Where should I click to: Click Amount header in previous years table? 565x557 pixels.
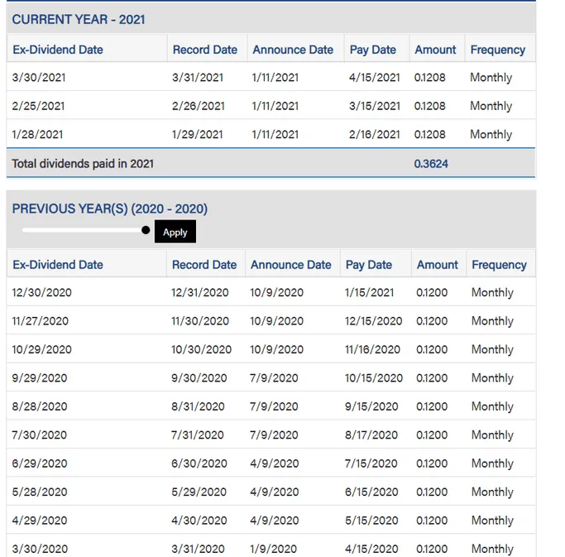coord(438,265)
